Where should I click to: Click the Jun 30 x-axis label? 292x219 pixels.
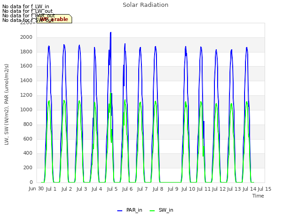click(36, 189)
